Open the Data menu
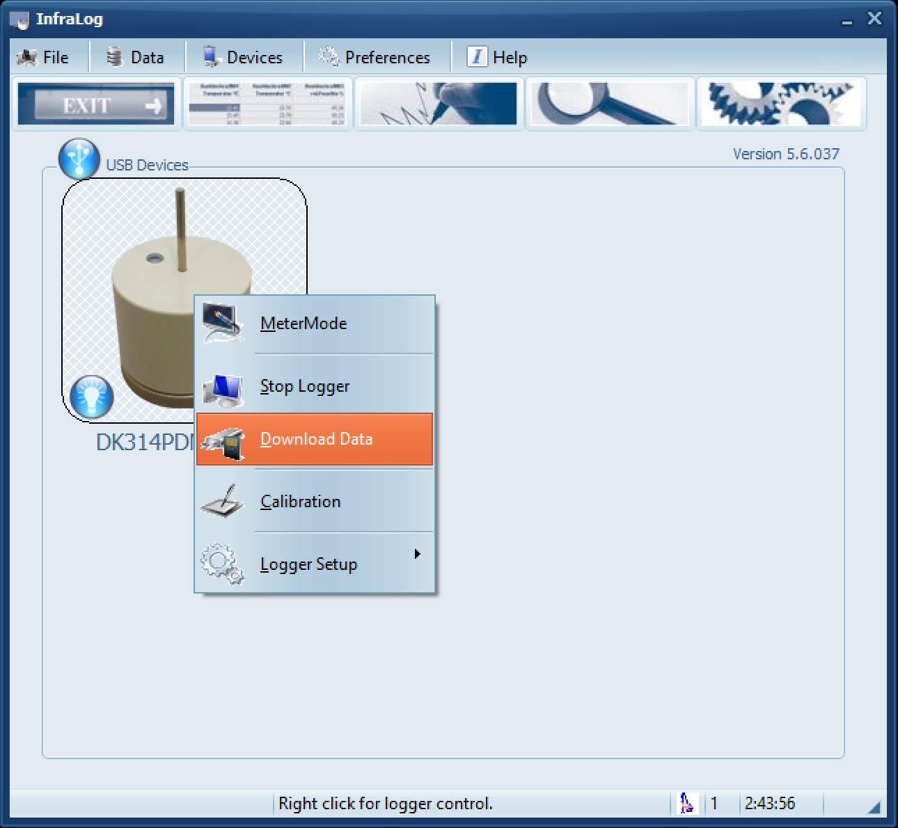Image resolution: width=898 pixels, height=828 pixels. [x=136, y=57]
